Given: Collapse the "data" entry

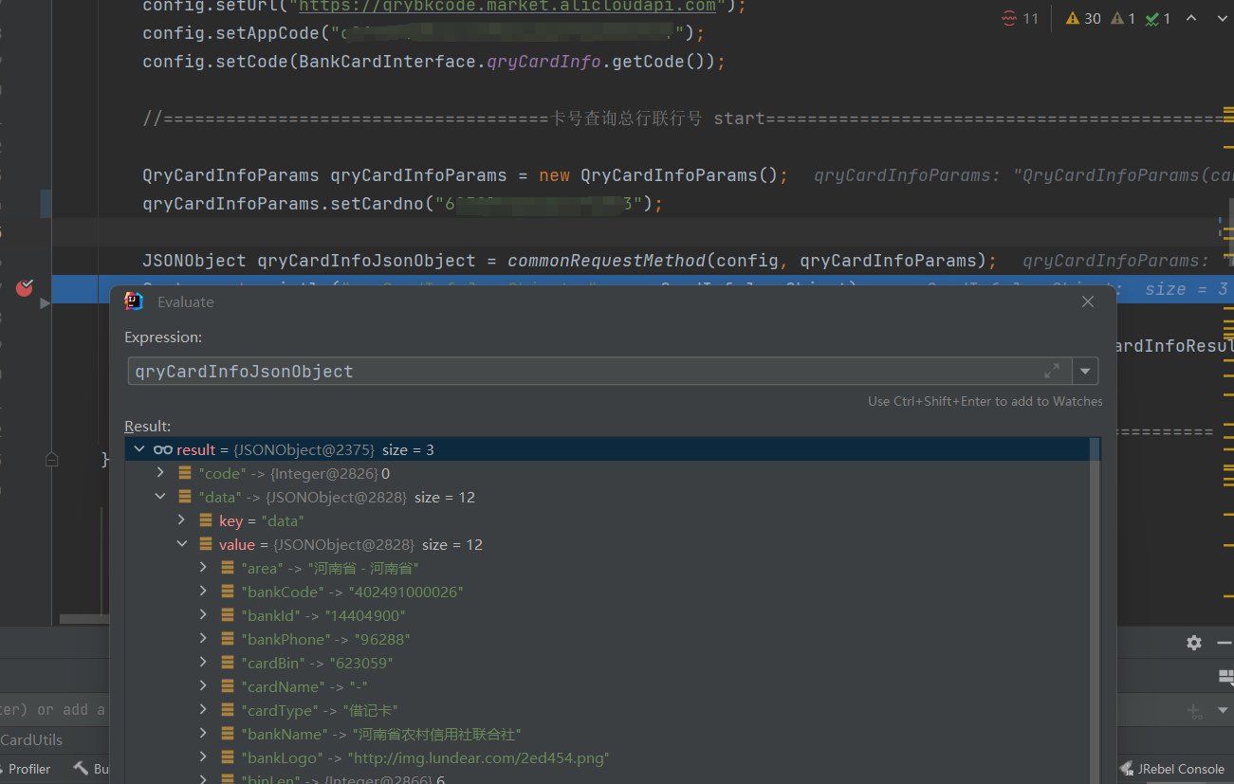Looking at the screenshot, I should pyautogui.click(x=160, y=497).
